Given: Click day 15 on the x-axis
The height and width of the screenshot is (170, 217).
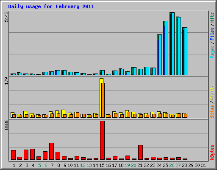Looking at the screenshot, I should (x=102, y=165).
